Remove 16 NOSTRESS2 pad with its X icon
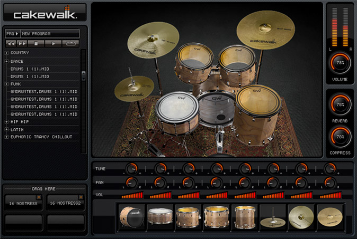Viewport: 357px width, 239px height. click(x=81, y=197)
